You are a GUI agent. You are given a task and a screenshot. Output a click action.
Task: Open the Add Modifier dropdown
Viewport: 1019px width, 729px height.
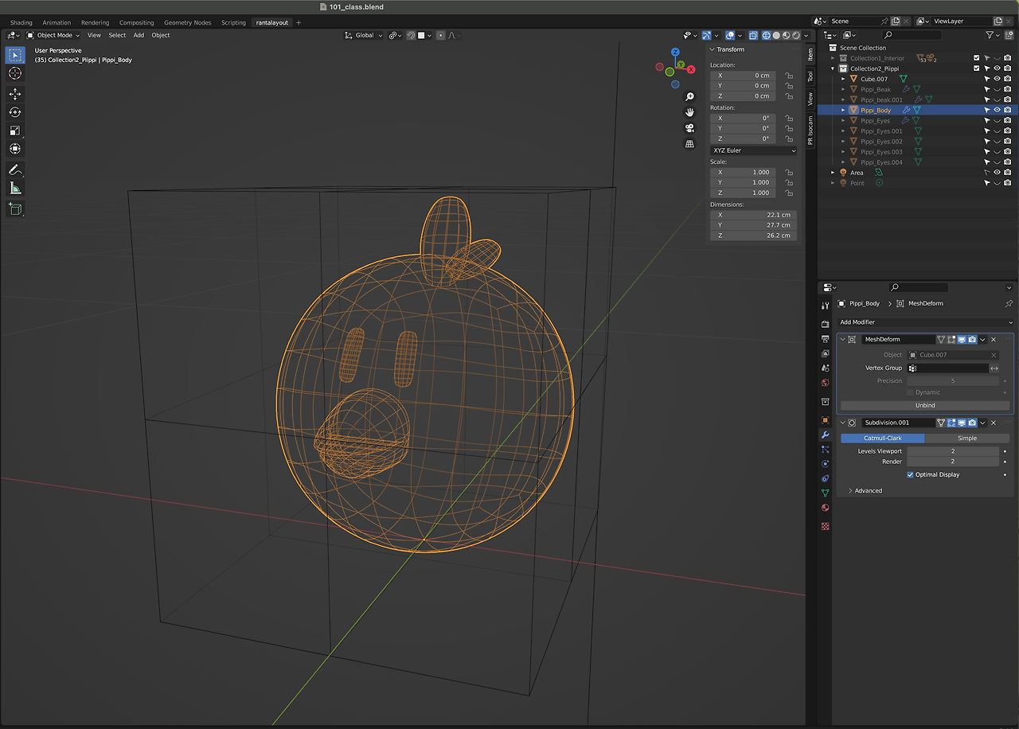(925, 322)
